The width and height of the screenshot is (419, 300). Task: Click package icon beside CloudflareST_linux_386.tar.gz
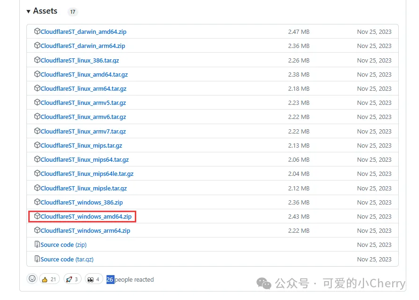point(37,60)
